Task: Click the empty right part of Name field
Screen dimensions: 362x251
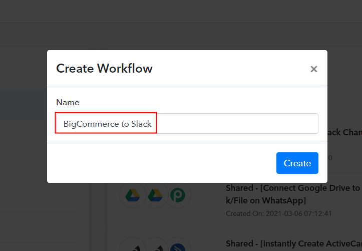Action: 250,124
